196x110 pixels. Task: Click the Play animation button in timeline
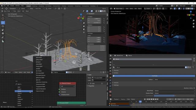click(x=153, y=99)
